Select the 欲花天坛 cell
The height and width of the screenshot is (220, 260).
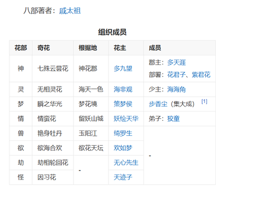click(91, 148)
